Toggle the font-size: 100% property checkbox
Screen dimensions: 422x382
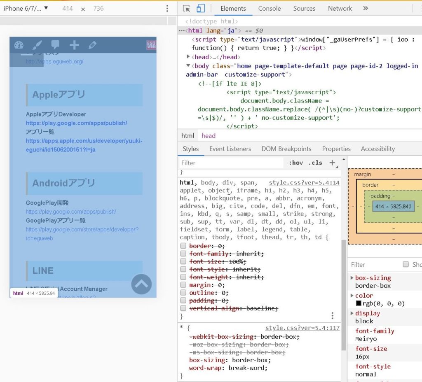coord(183,261)
